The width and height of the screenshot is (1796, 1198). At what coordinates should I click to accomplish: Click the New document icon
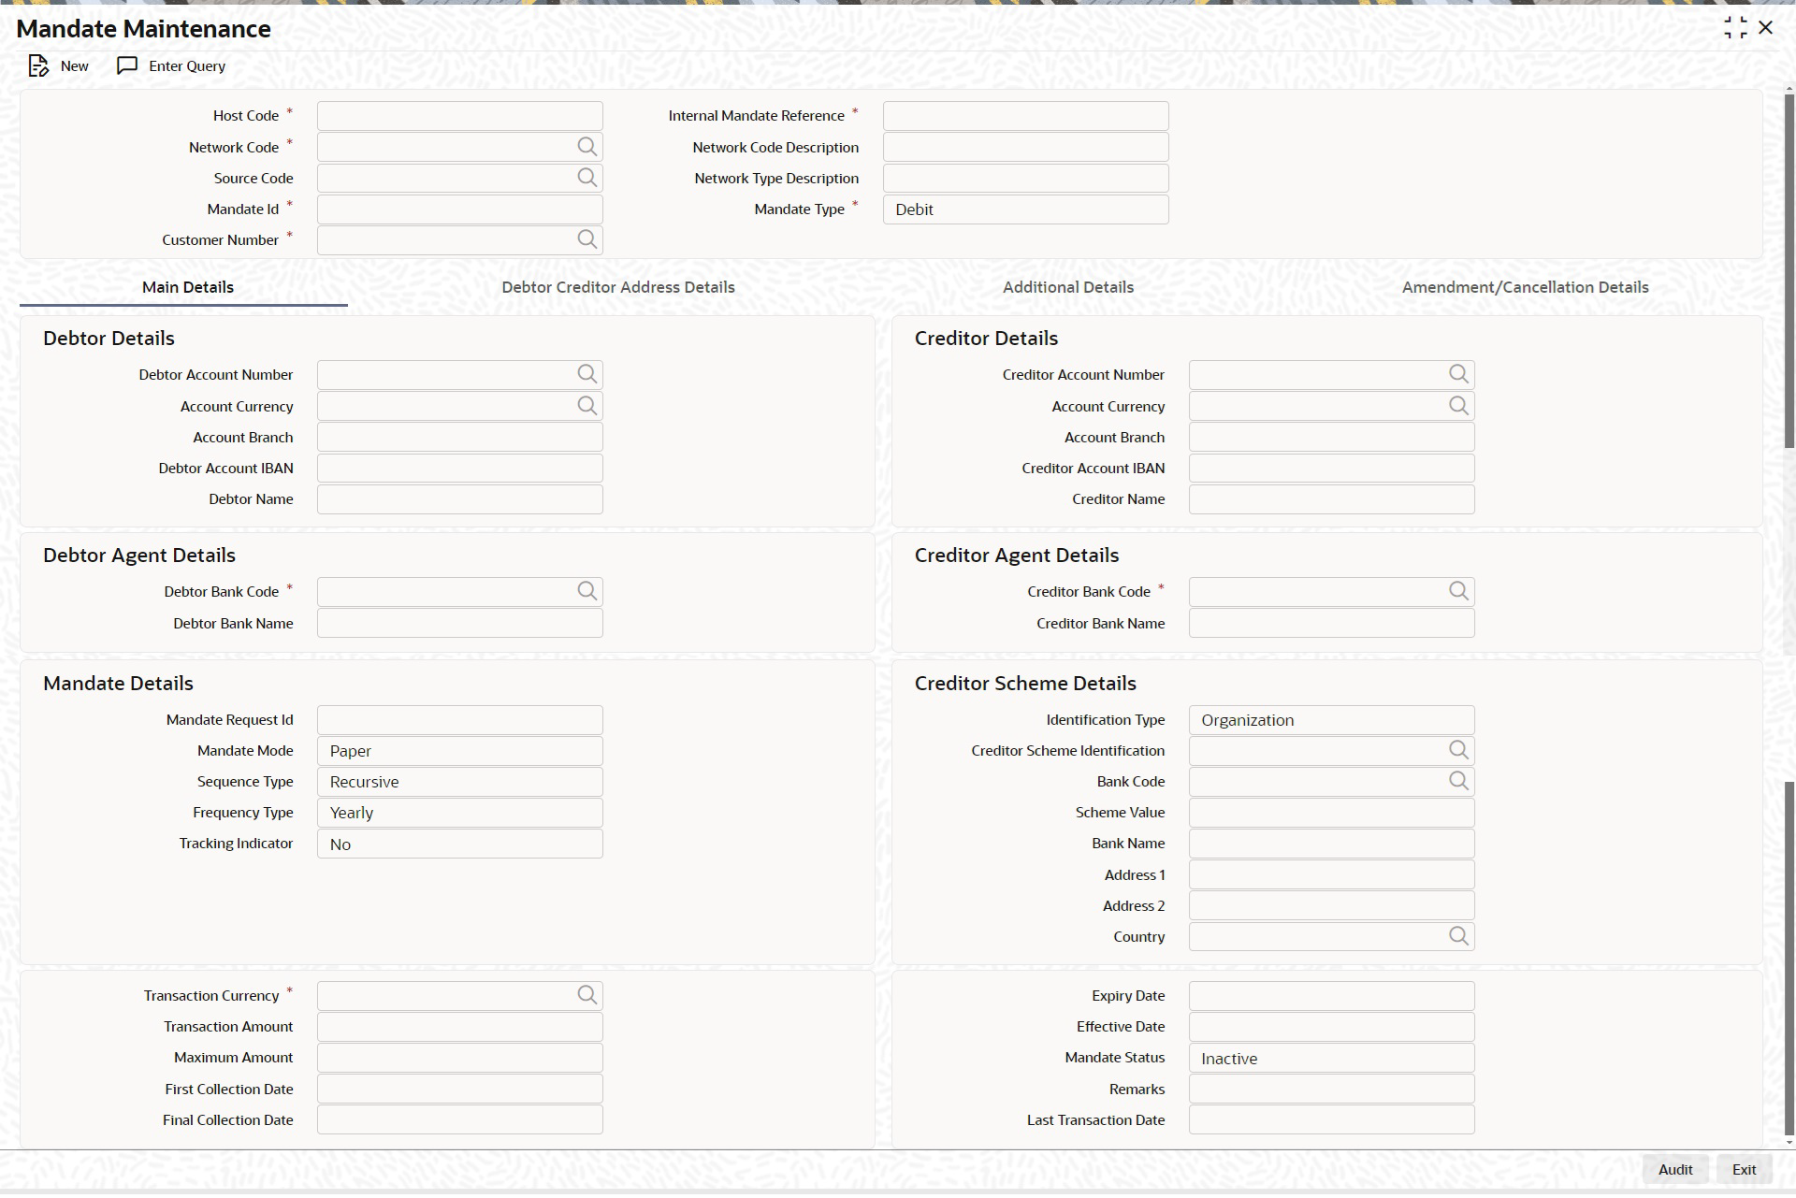[37, 65]
